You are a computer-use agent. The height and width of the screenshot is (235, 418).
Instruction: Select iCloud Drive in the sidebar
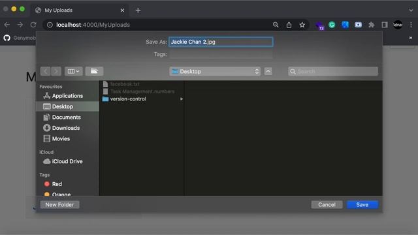click(x=68, y=161)
